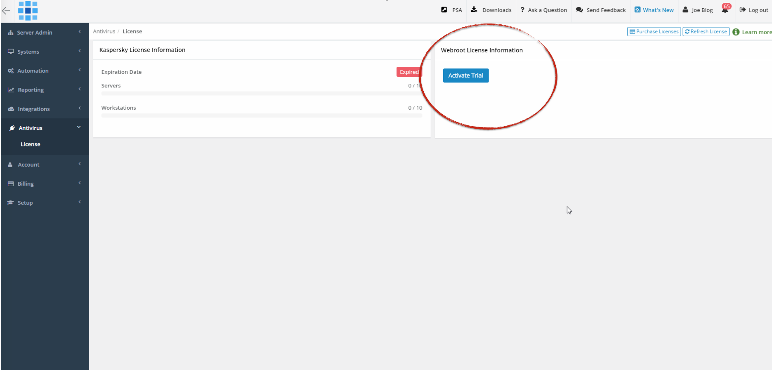Click the Webroot License Information heading
The height and width of the screenshot is (370, 772).
[x=482, y=50]
